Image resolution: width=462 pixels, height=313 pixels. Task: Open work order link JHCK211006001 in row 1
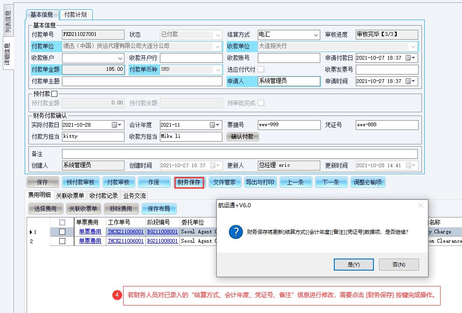pyautogui.click(x=125, y=232)
